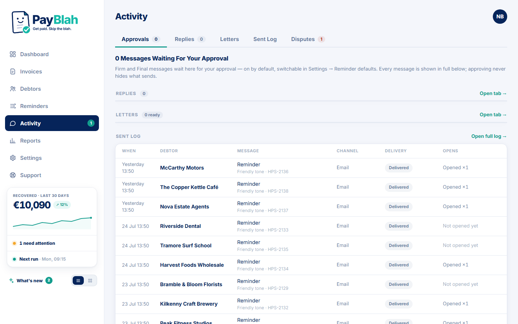
Task: Click Email channel for Kilkenny Craft Brewery
Action: [343, 303]
